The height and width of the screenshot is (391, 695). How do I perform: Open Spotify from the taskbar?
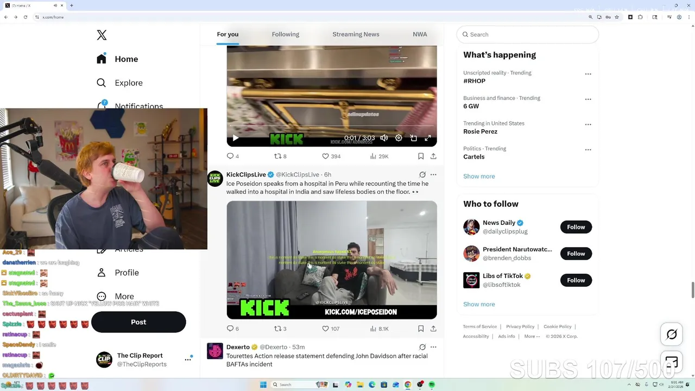(432, 384)
